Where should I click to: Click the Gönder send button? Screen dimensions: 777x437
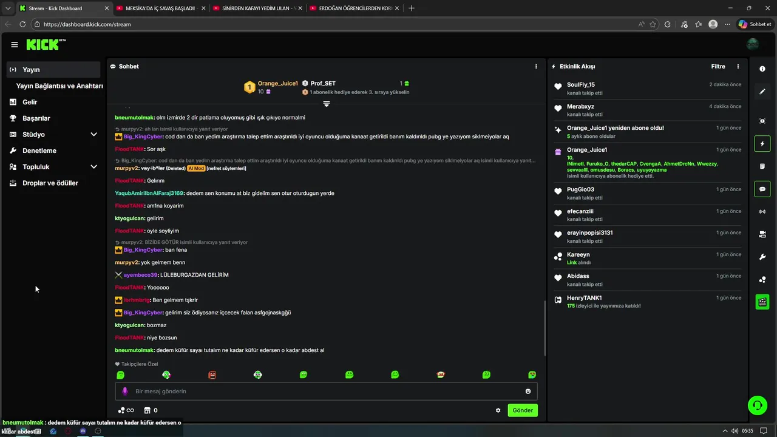(x=523, y=410)
